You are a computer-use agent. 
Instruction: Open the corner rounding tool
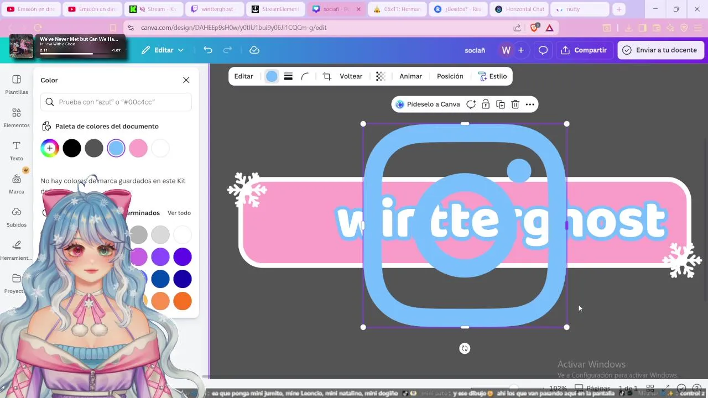point(305,76)
